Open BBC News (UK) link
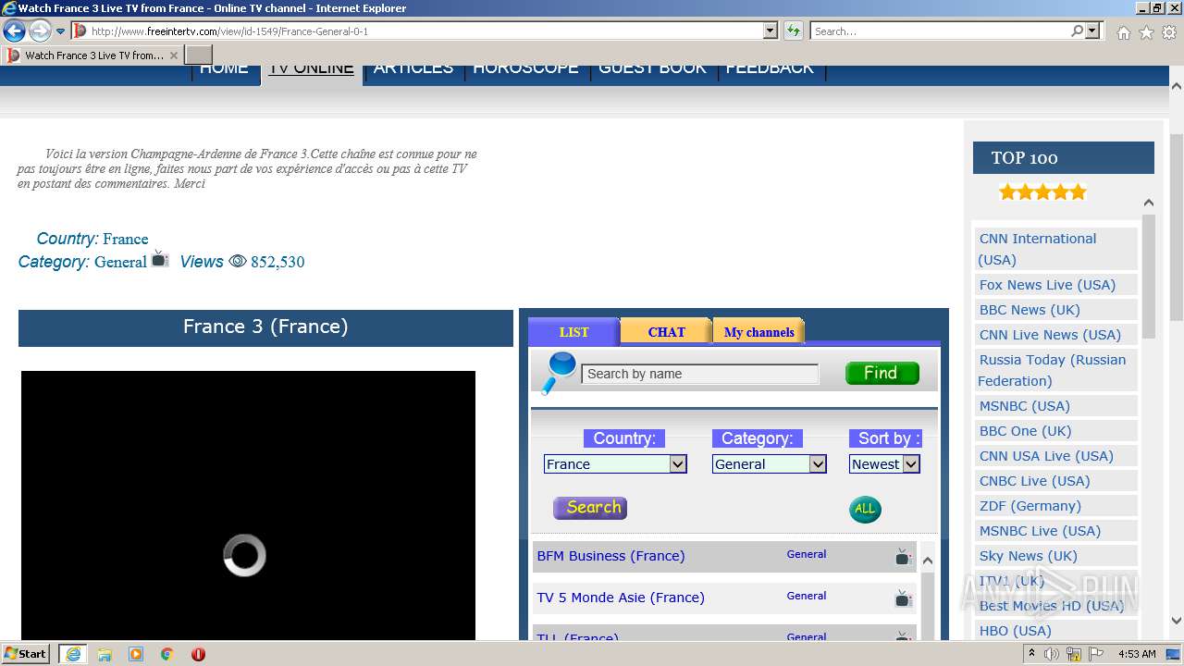This screenshot has height=666, width=1184. pos(1030,310)
